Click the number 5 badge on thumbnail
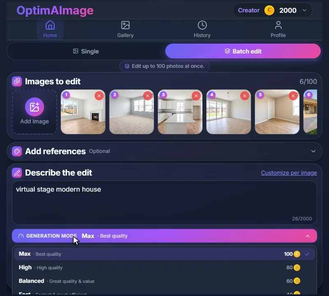 (260, 95)
